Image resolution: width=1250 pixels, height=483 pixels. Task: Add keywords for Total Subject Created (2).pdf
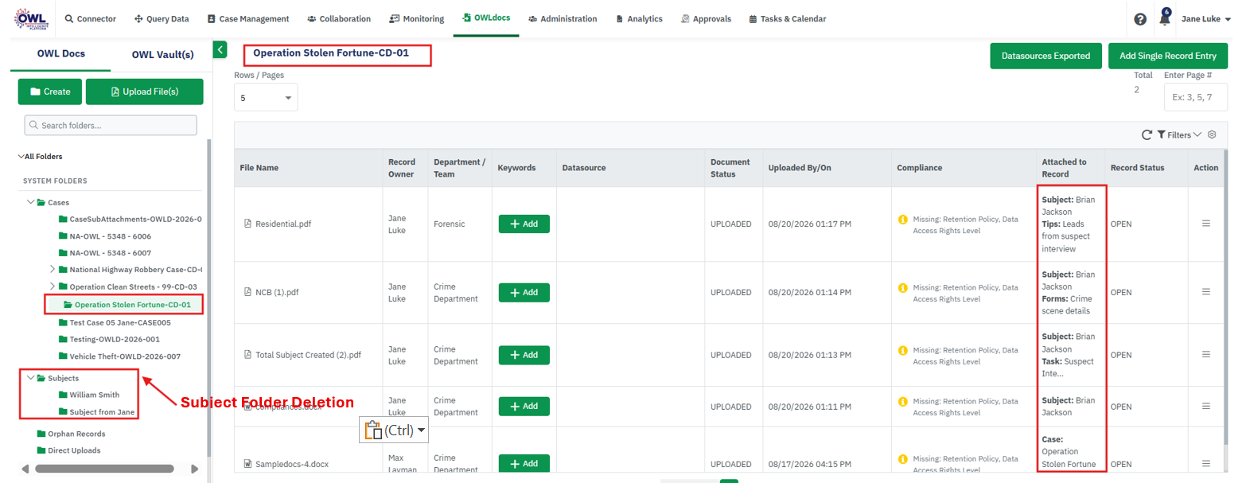[524, 355]
